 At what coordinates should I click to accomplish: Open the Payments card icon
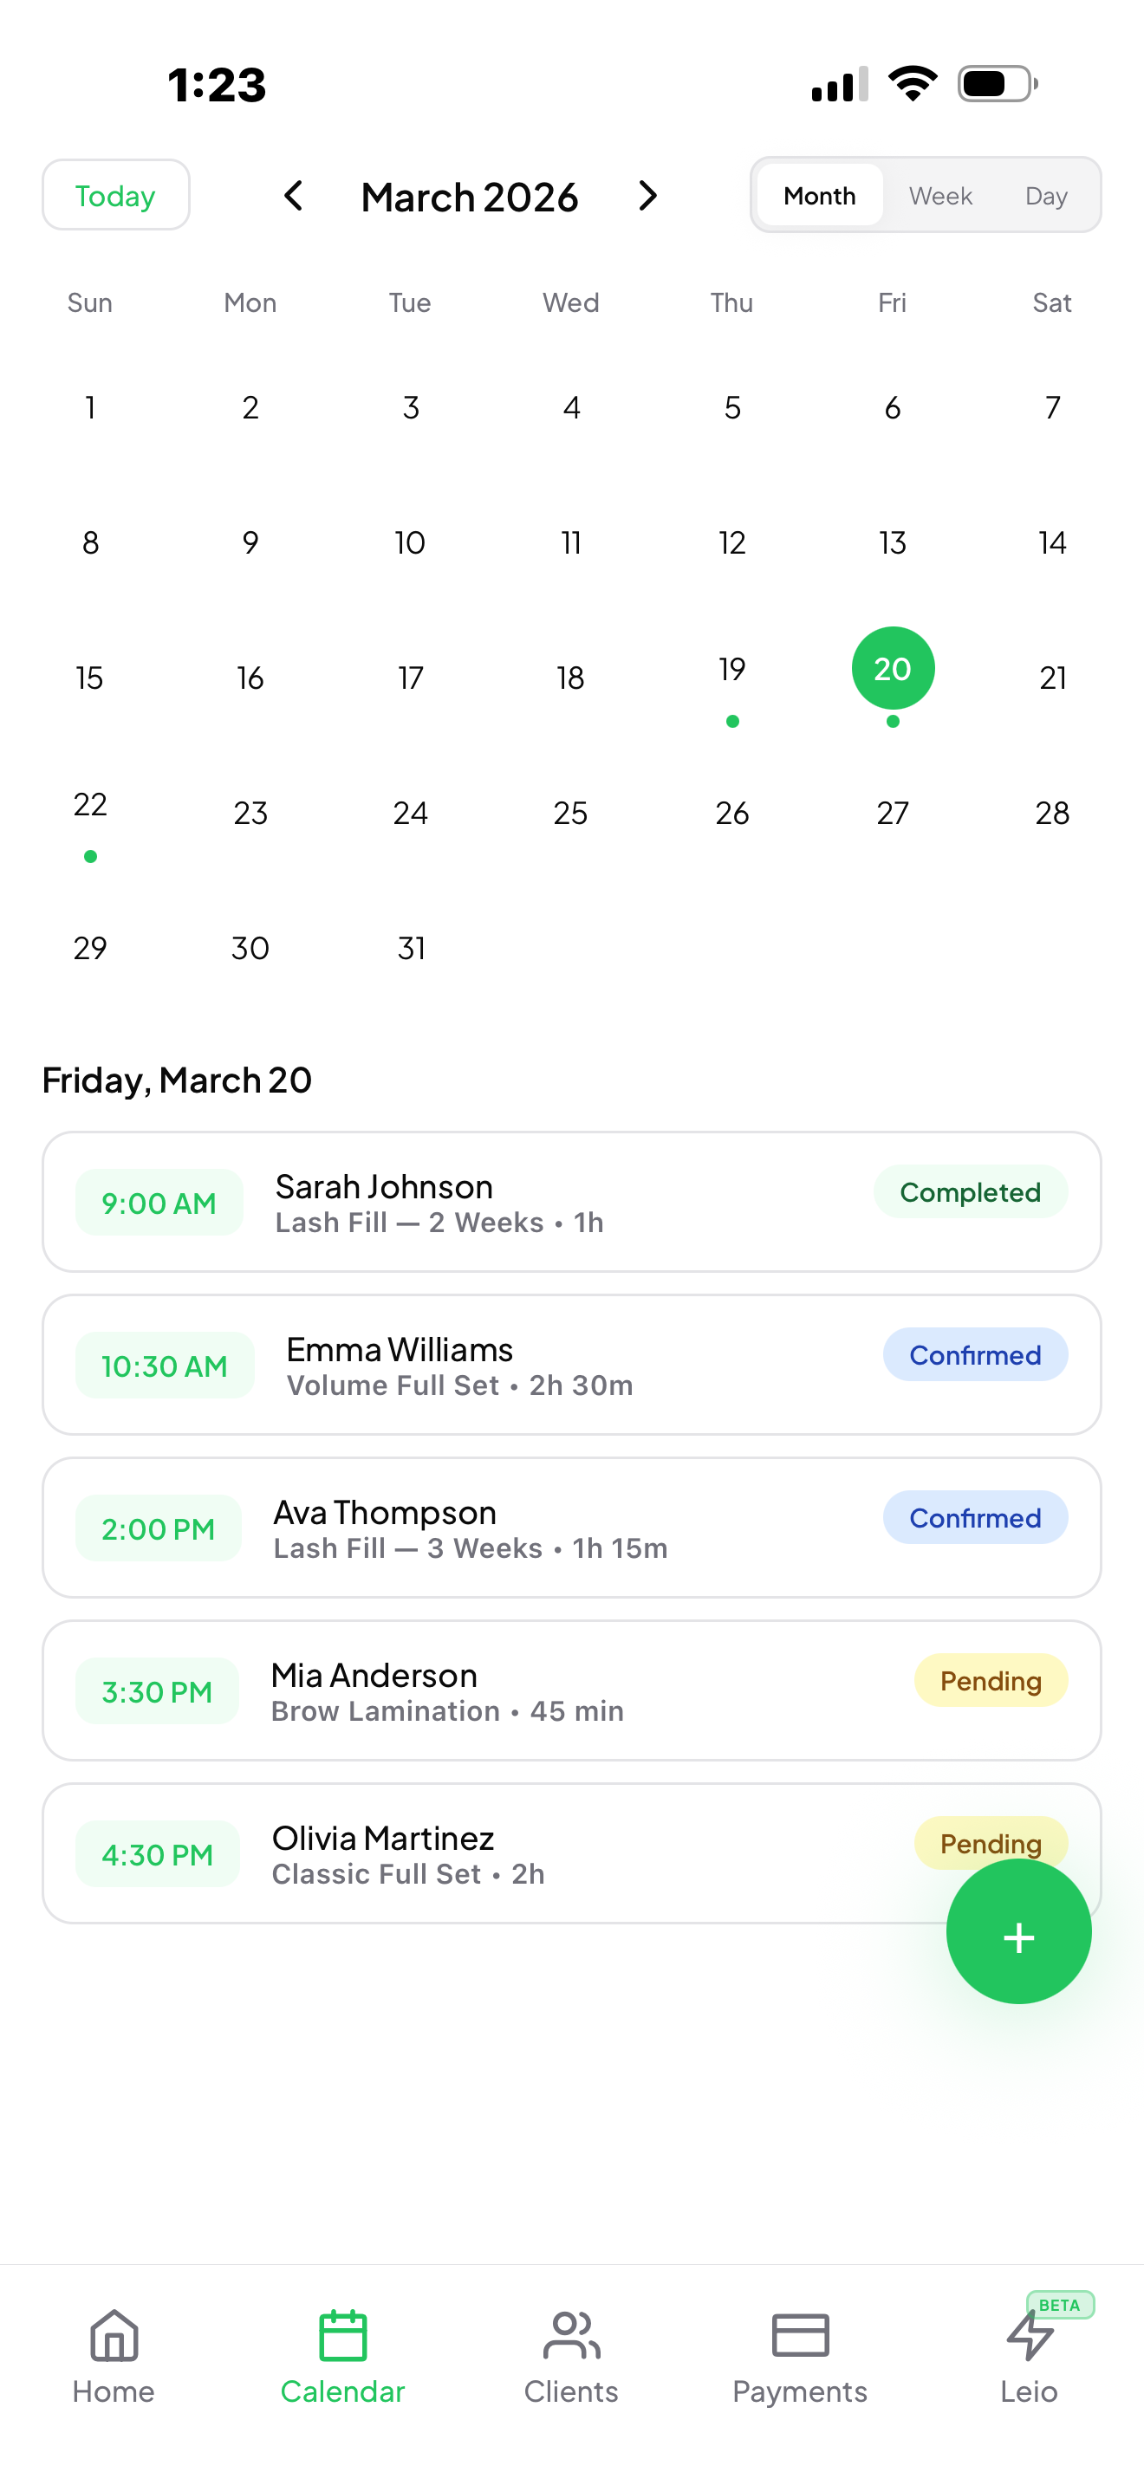(800, 2335)
